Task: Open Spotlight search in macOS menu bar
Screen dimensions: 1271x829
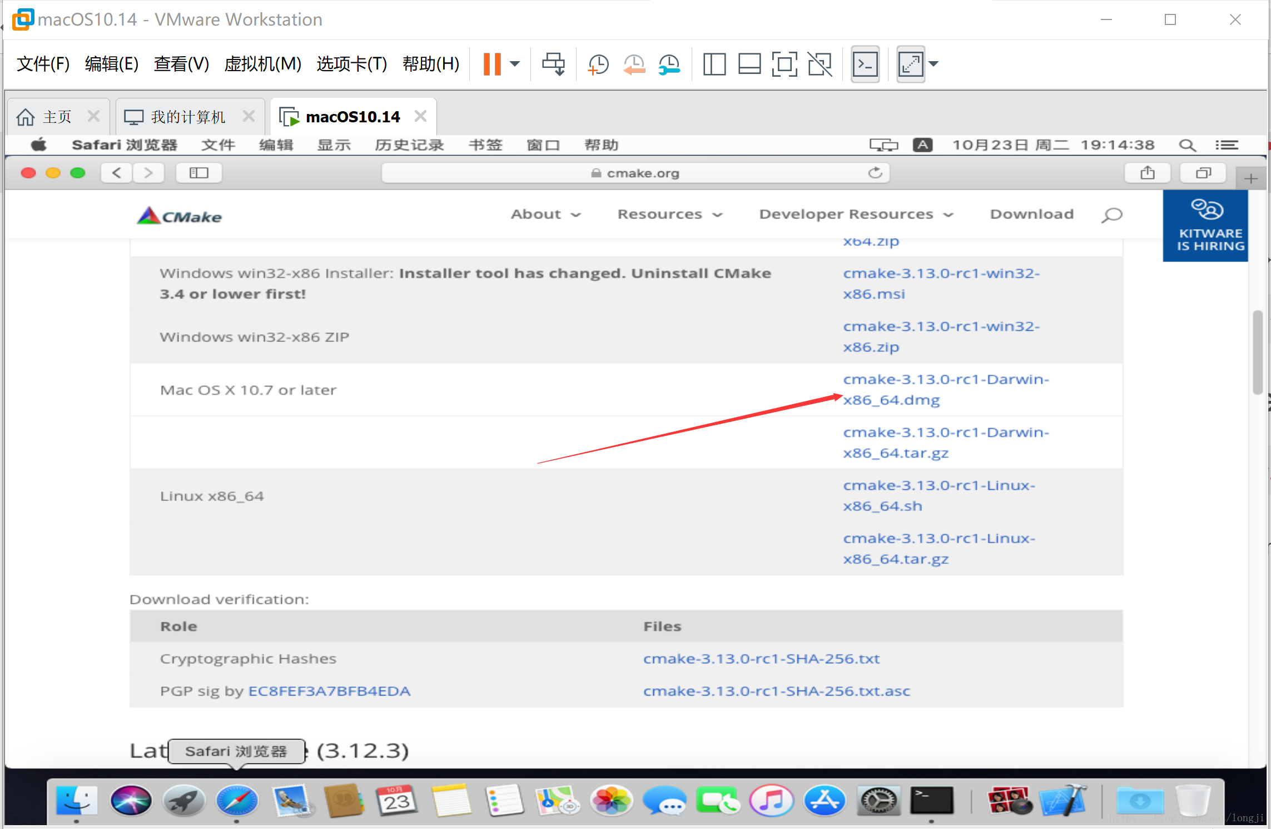Action: [1187, 145]
